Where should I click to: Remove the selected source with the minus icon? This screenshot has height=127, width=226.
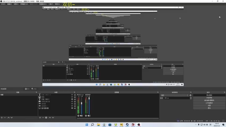click(x=43, y=118)
